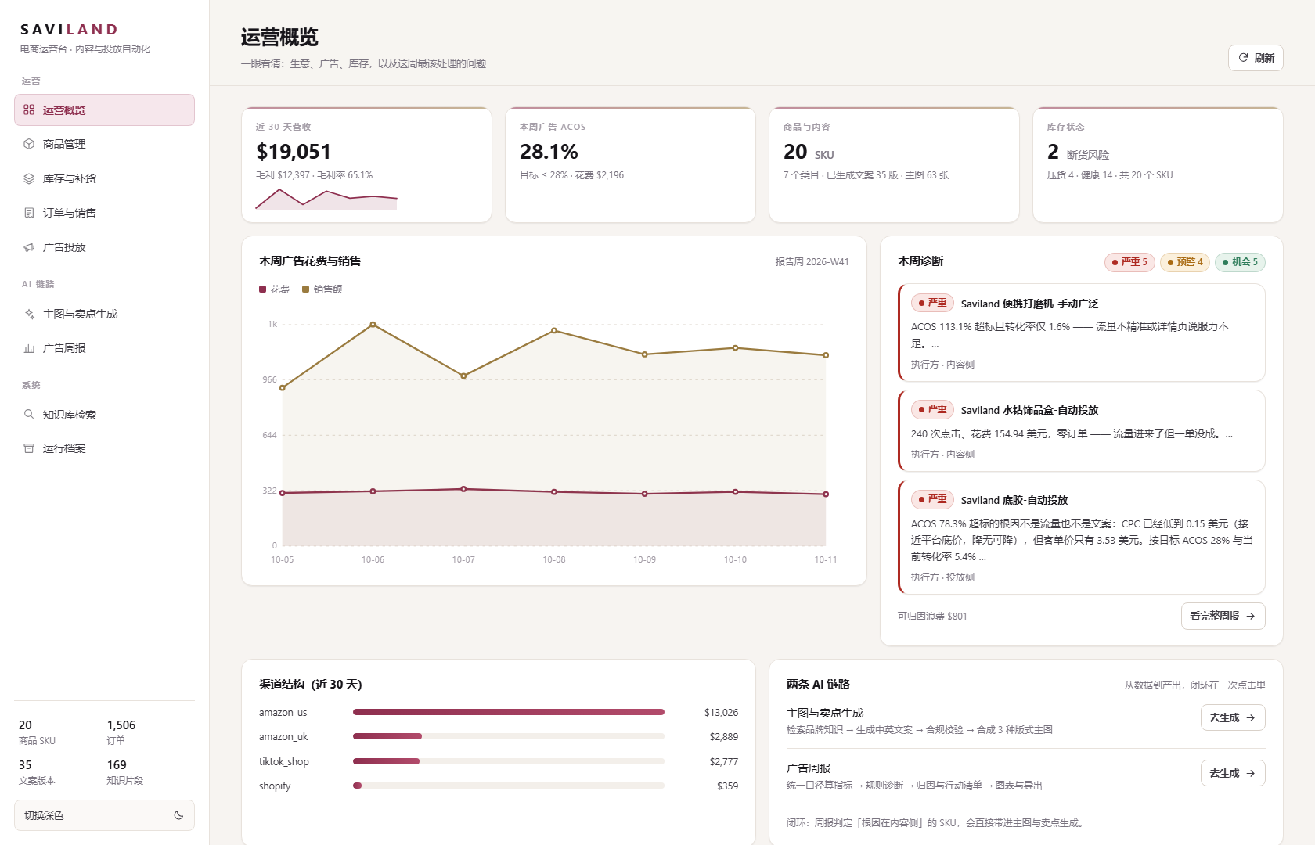Click 报告周 2026-W41 label

coord(812,262)
